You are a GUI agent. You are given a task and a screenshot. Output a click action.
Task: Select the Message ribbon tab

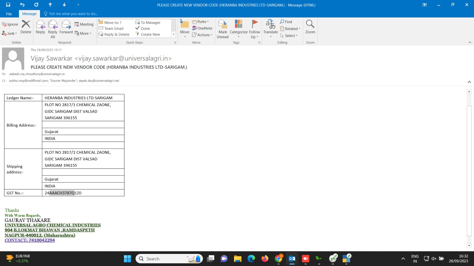[29, 14]
